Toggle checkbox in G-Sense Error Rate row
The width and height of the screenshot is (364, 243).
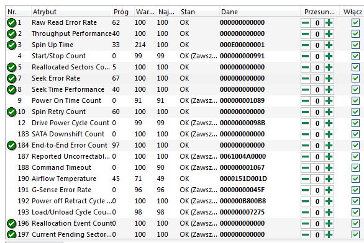355,190
